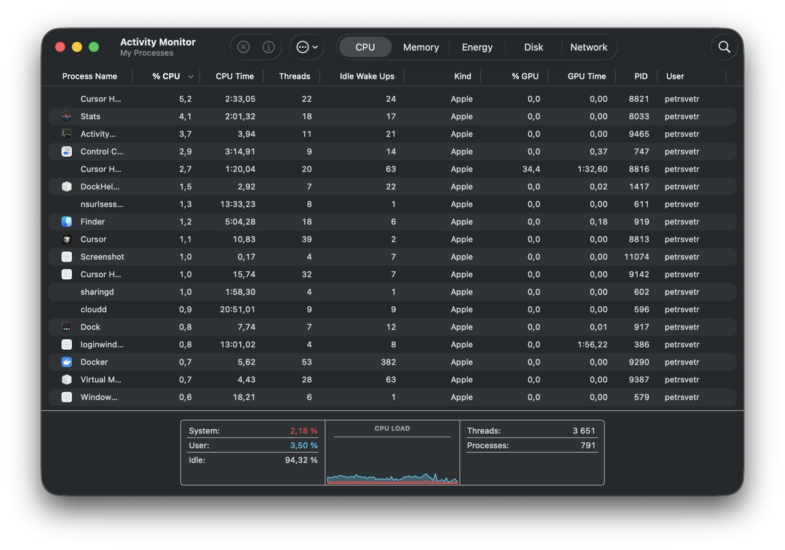Click the Idle percentage 94,32 %

tap(301, 460)
